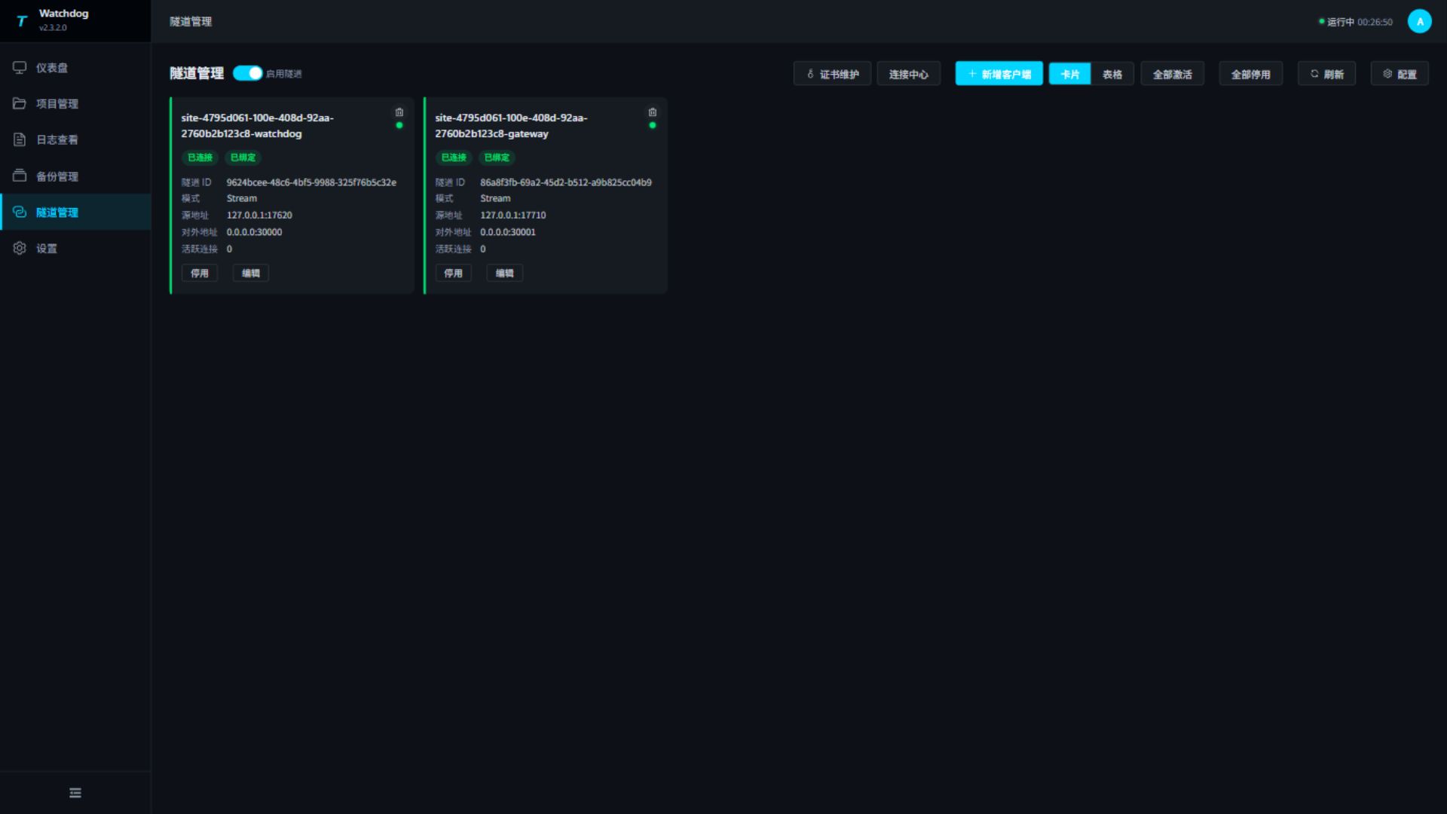Switch to 卡片 card view

pos(1070,74)
